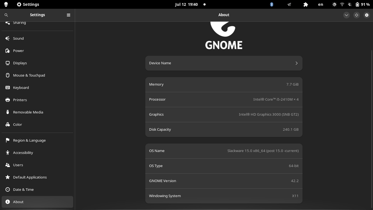Click the 64-bit OS Type value
Viewport: 373px width, 210px height.
pyautogui.click(x=294, y=166)
